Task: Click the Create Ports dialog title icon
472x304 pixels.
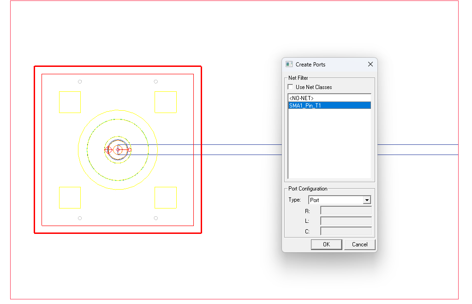Action: (289, 65)
